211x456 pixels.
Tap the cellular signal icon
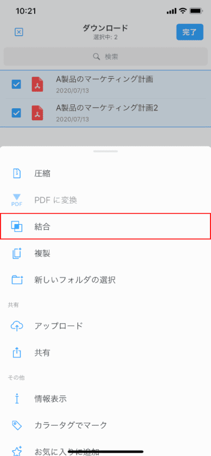point(172,11)
